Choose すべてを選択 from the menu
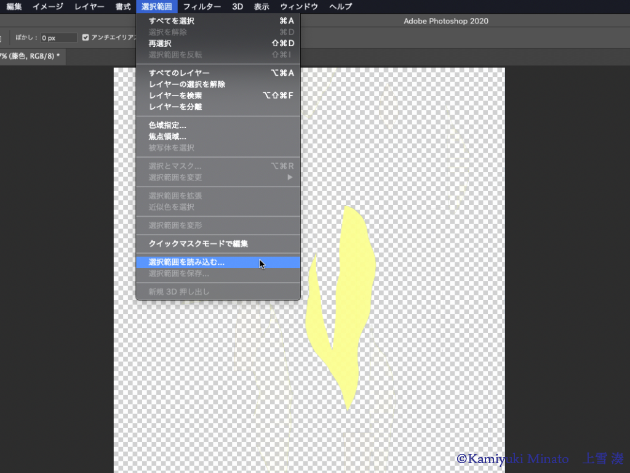630x473 pixels. point(172,21)
